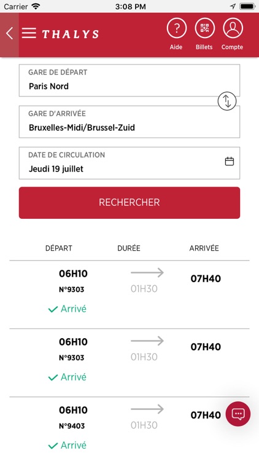
Task: Tap the Durée column header
Action: (x=129, y=248)
